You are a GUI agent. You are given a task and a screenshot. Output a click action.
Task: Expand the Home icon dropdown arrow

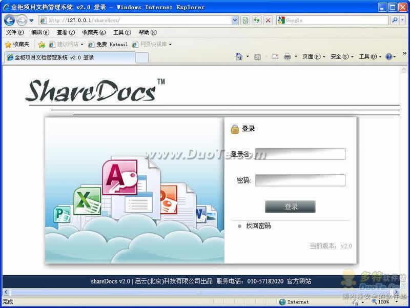[248, 57]
